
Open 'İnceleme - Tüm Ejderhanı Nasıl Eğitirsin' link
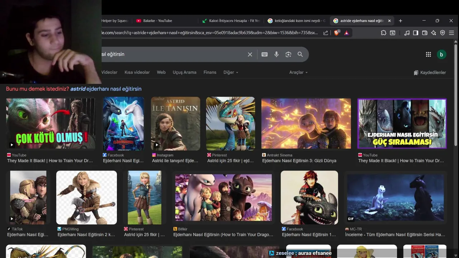395,235
